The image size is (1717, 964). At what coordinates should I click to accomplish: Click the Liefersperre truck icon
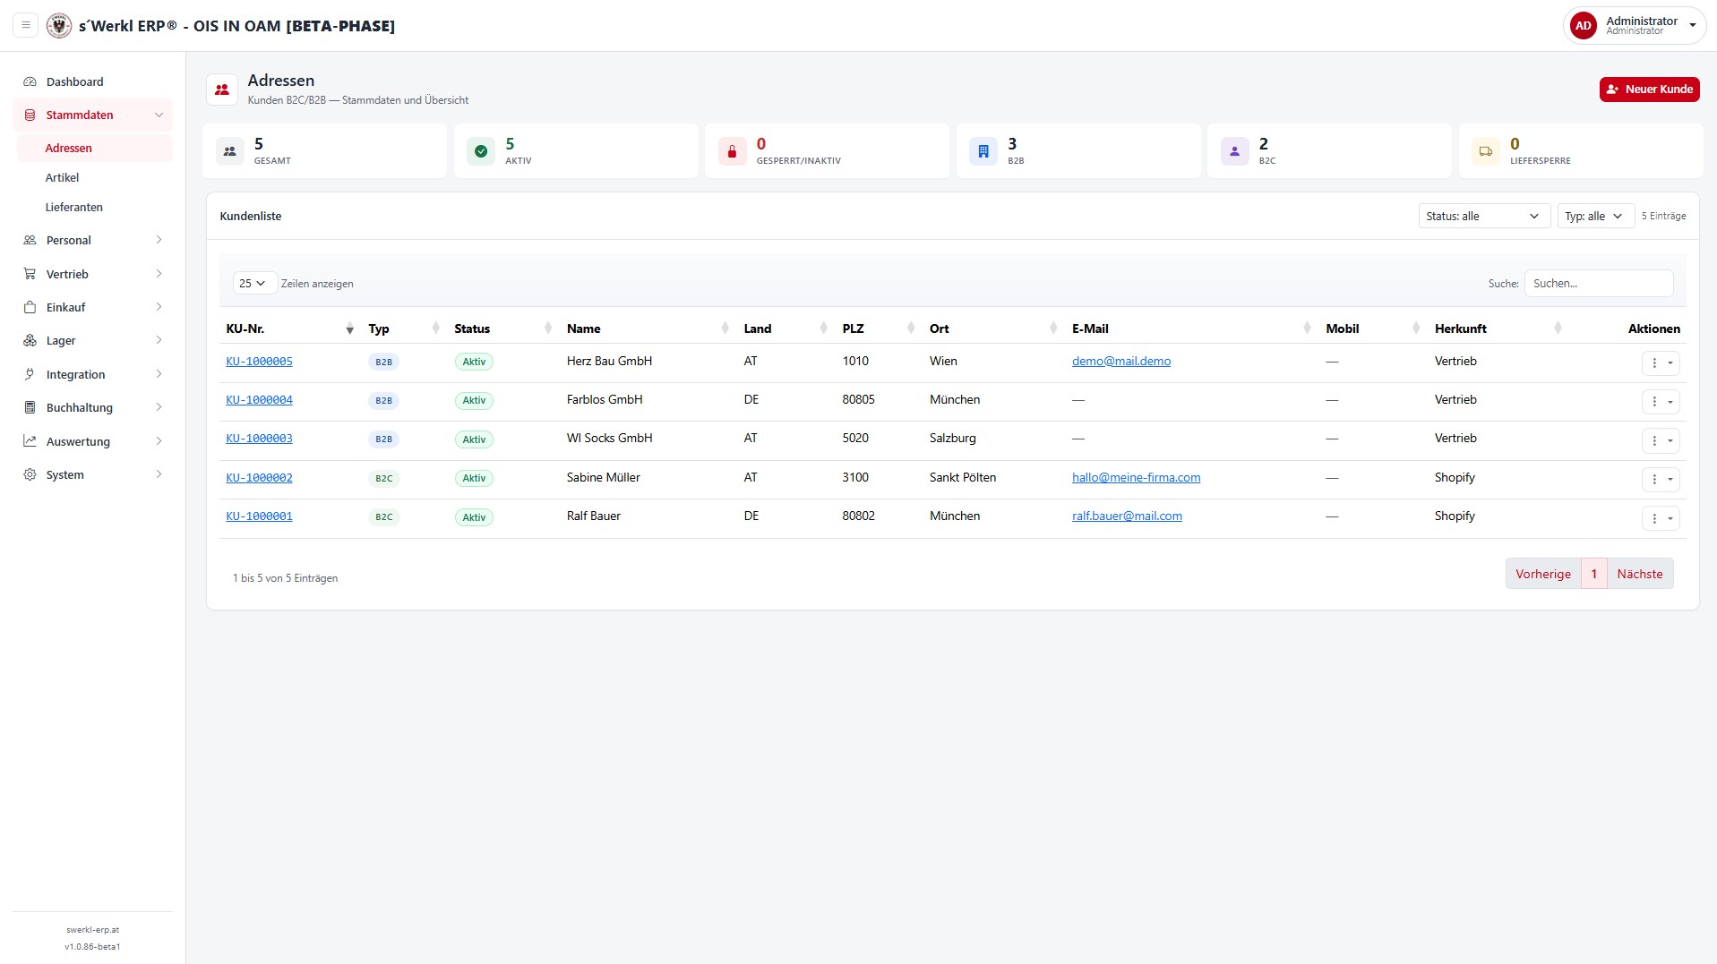(x=1485, y=151)
